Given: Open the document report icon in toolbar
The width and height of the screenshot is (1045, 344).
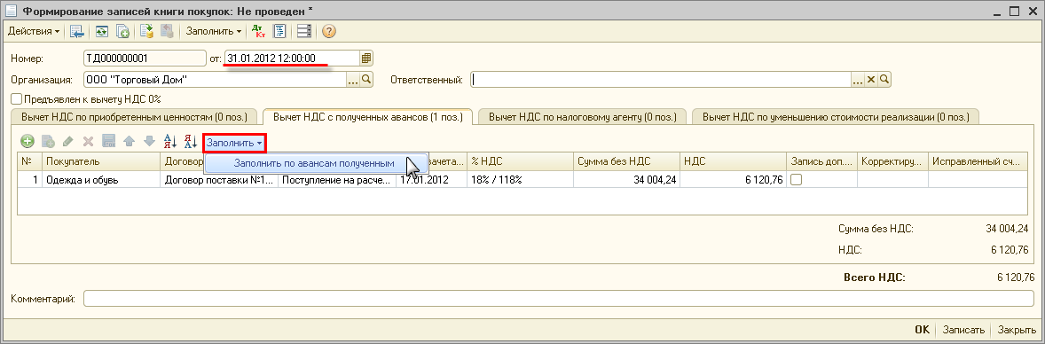Looking at the screenshot, I should click(x=280, y=31).
